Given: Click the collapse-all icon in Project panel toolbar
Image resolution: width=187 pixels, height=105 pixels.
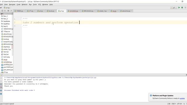Looking at the screenshot, I should 5,11.
